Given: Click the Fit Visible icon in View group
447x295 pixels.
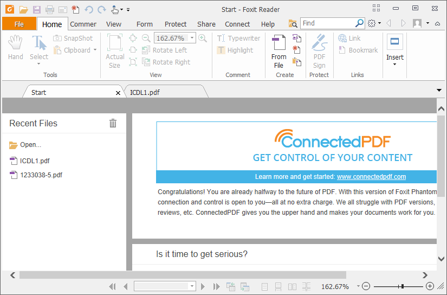Looking at the screenshot, I should 133,62.
